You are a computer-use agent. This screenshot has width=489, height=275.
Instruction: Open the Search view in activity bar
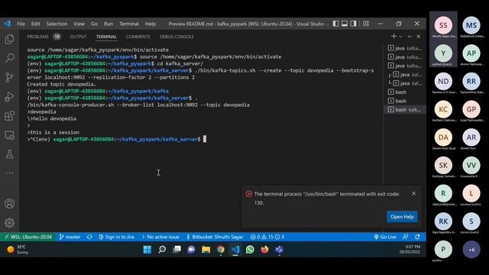9,58
